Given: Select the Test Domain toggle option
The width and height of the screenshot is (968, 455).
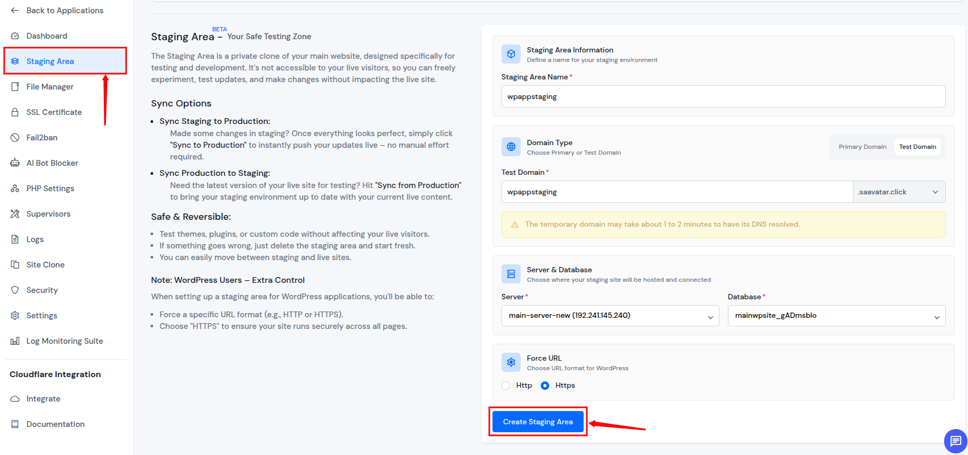Looking at the screenshot, I should (x=917, y=147).
